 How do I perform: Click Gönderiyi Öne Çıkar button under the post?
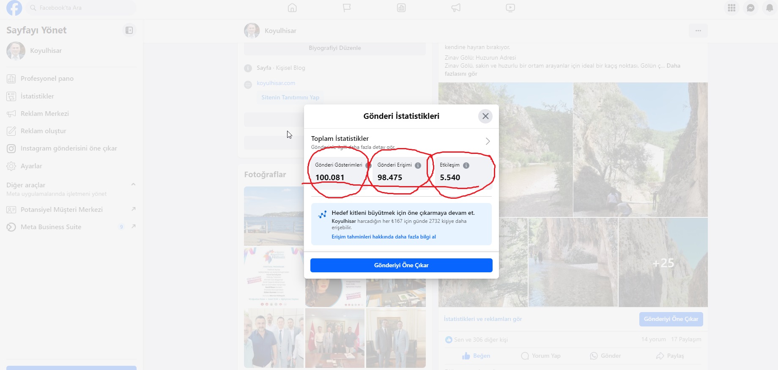click(671, 319)
